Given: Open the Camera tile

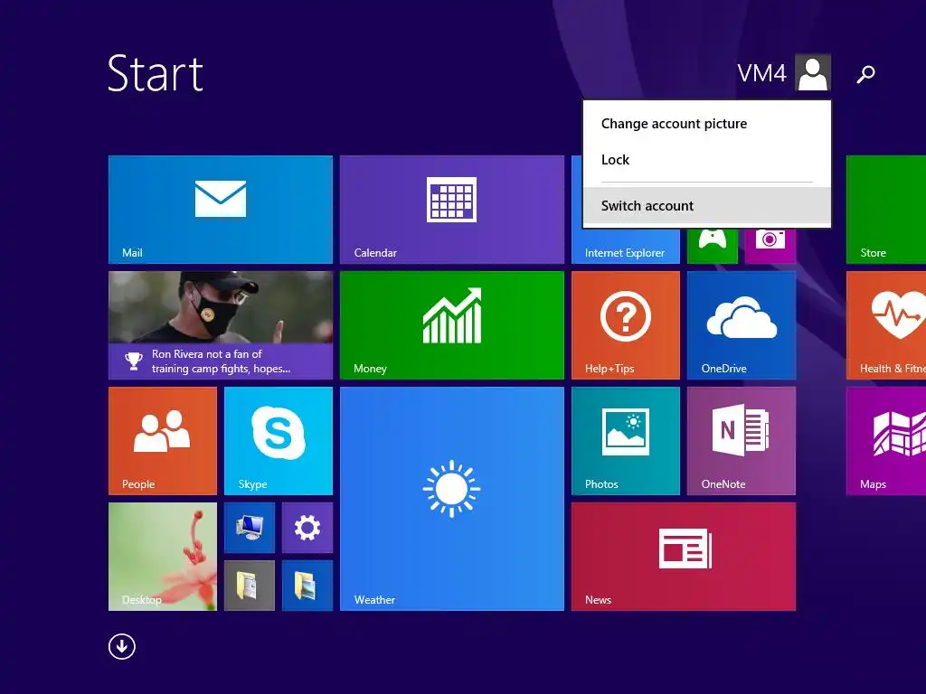Looking at the screenshot, I should pyautogui.click(x=770, y=246).
